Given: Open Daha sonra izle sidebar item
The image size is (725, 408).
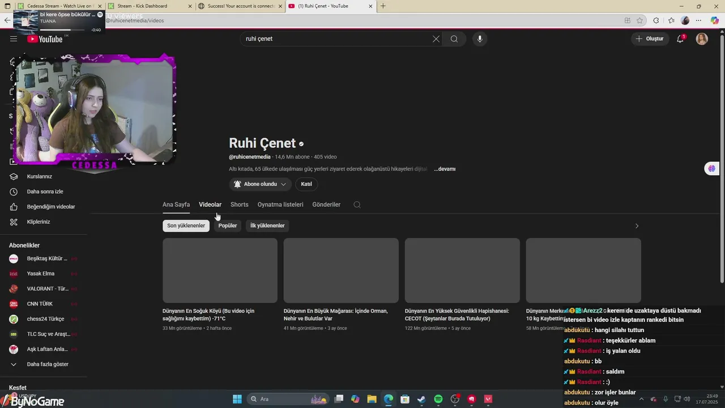Looking at the screenshot, I should pos(44,192).
